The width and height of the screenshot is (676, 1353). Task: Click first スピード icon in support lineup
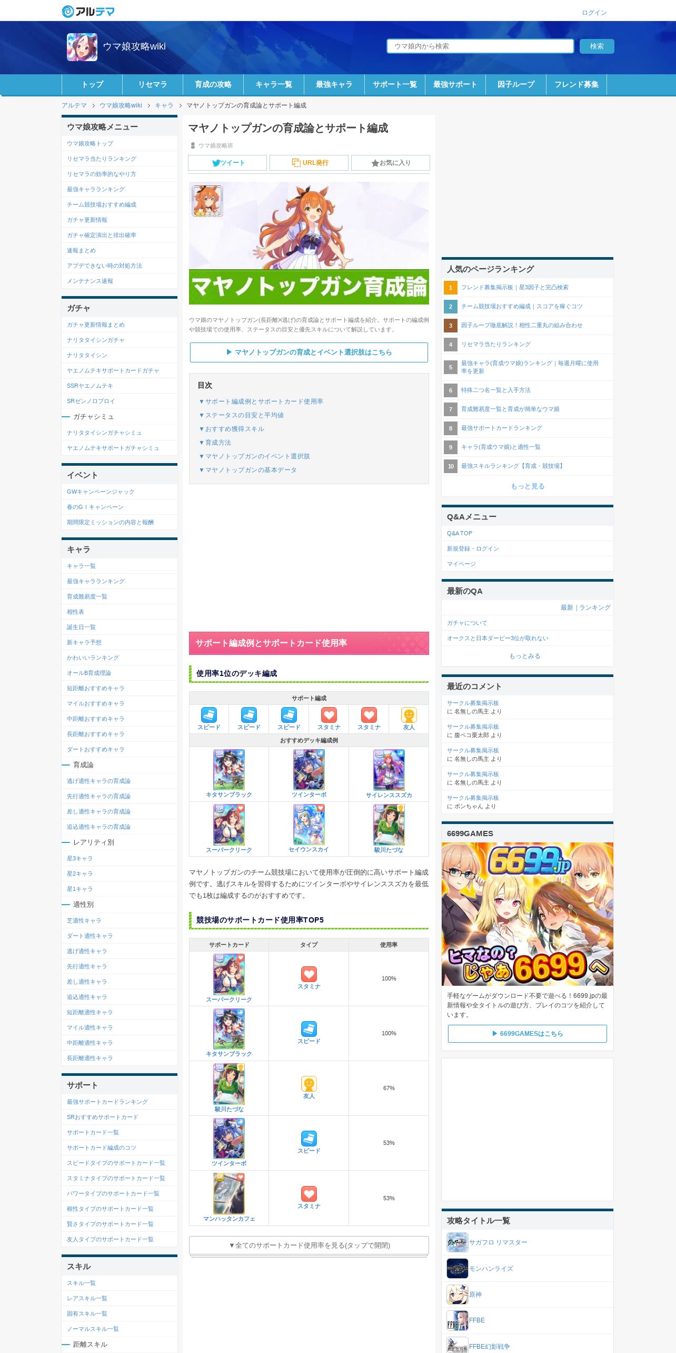point(209,715)
